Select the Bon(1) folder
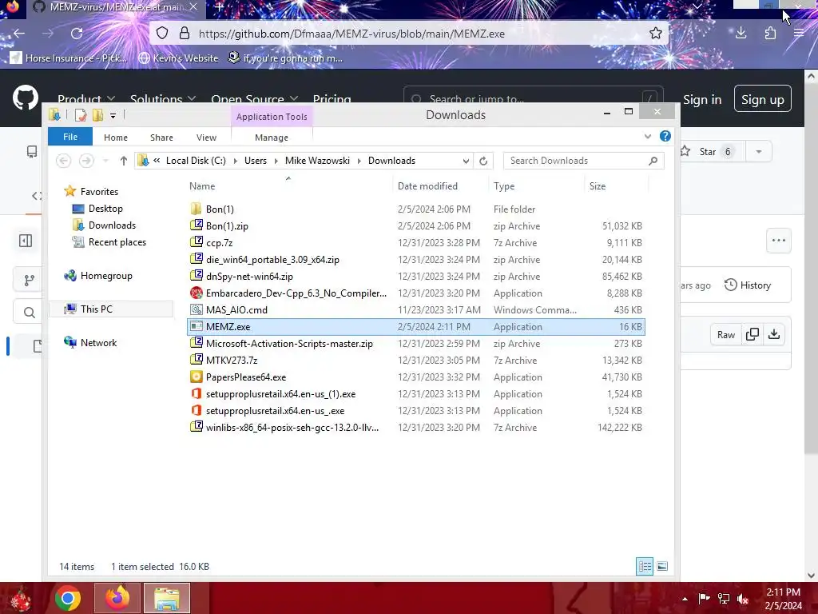The width and height of the screenshot is (818, 614). pos(220,209)
